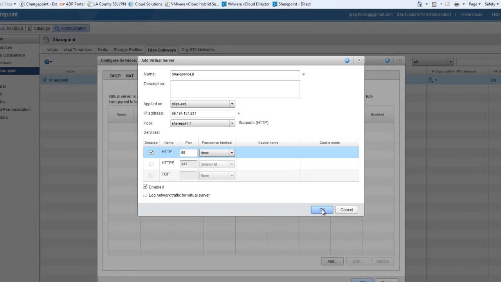Click Add... button in Configure Services

(332, 261)
